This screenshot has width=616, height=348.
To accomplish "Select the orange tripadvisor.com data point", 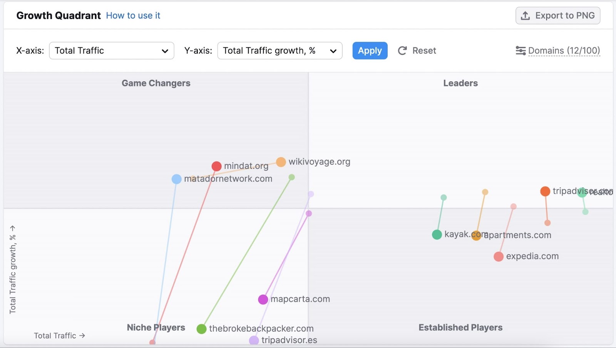I will (545, 191).
